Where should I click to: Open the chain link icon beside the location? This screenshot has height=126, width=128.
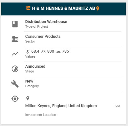118,106
